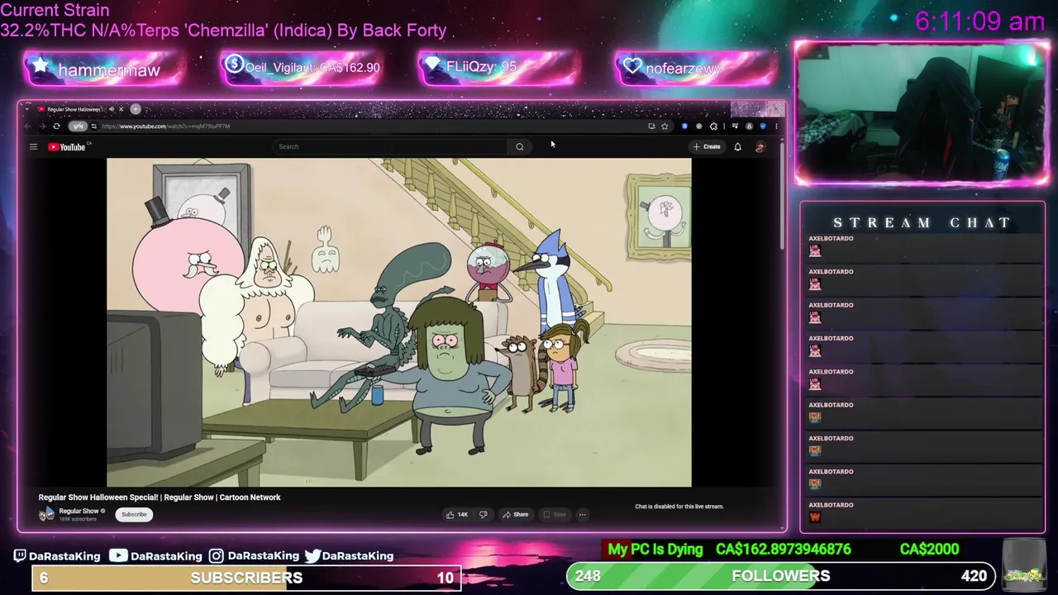
Task: Click the My PC Is Dying goal label
Action: [655, 550]
